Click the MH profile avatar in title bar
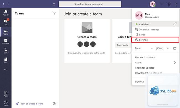 [x=153, y=4]
